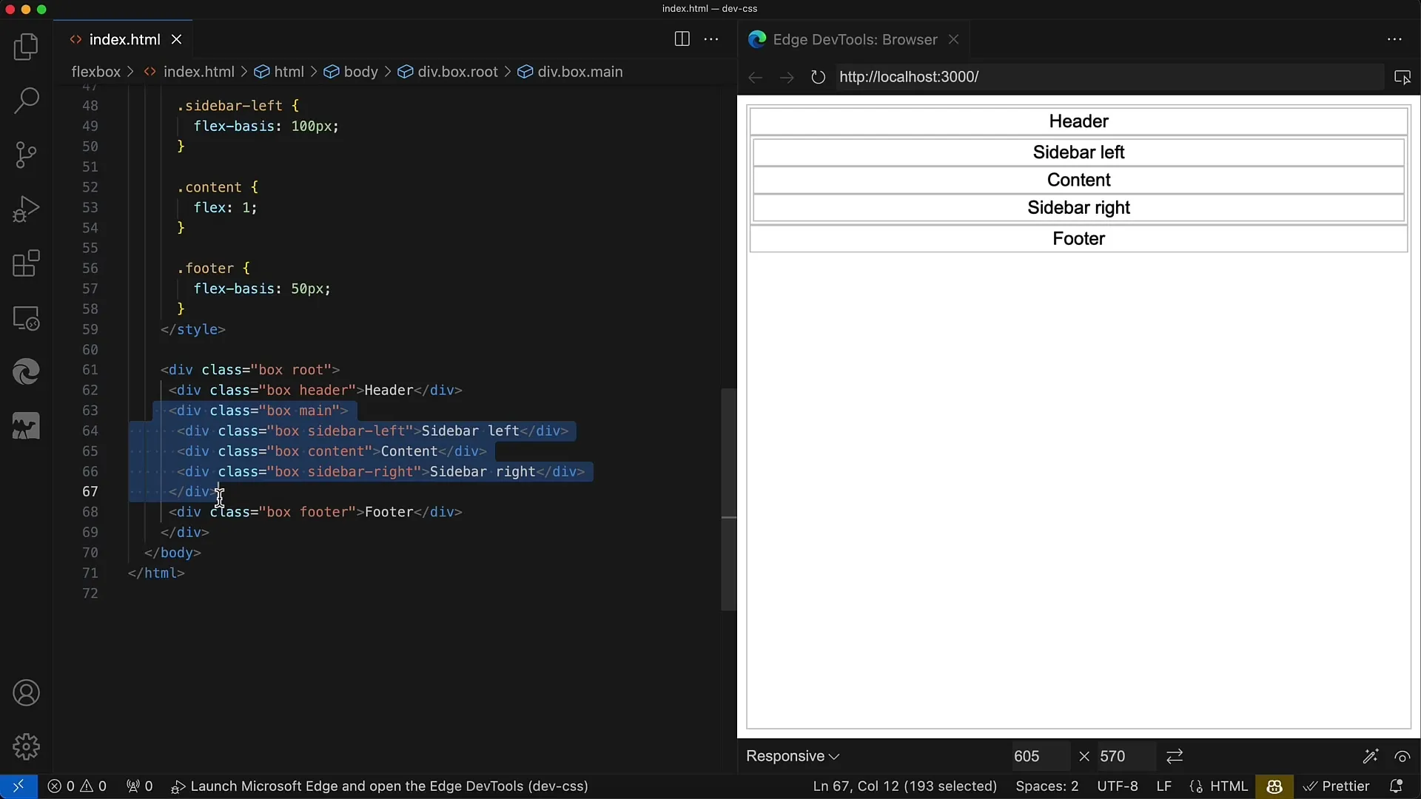Image resolution: width=1421 pixels, height=799 pixels.
Task: Click the closing </style> tag
Action: point(193,329)
